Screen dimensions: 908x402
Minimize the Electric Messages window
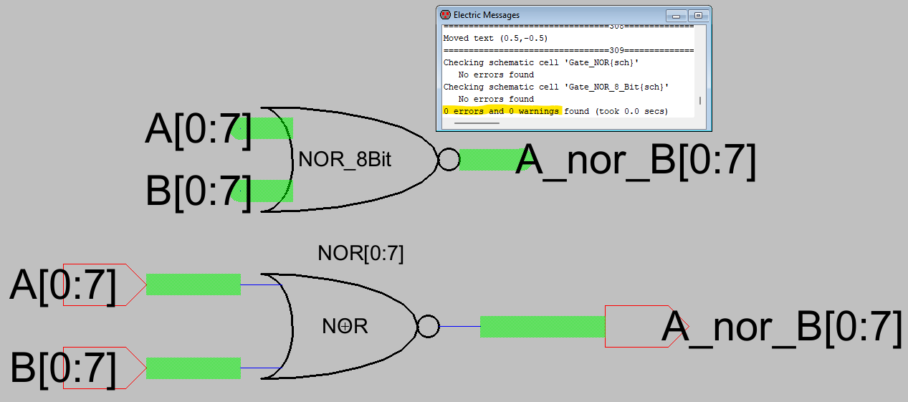676,15
